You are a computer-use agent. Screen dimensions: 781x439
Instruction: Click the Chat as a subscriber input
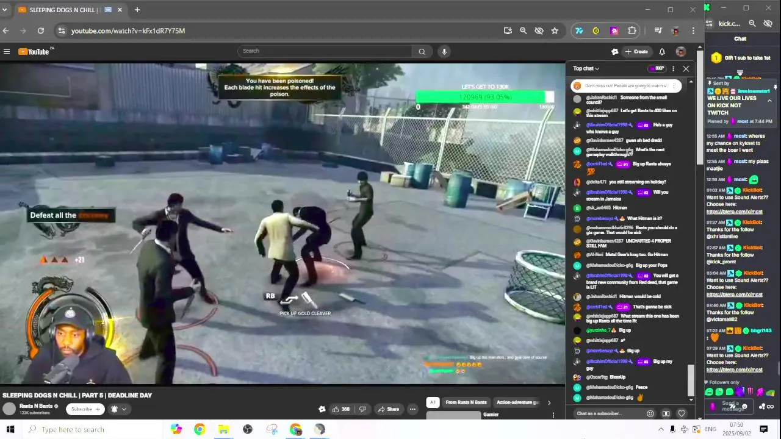(608, 413)
